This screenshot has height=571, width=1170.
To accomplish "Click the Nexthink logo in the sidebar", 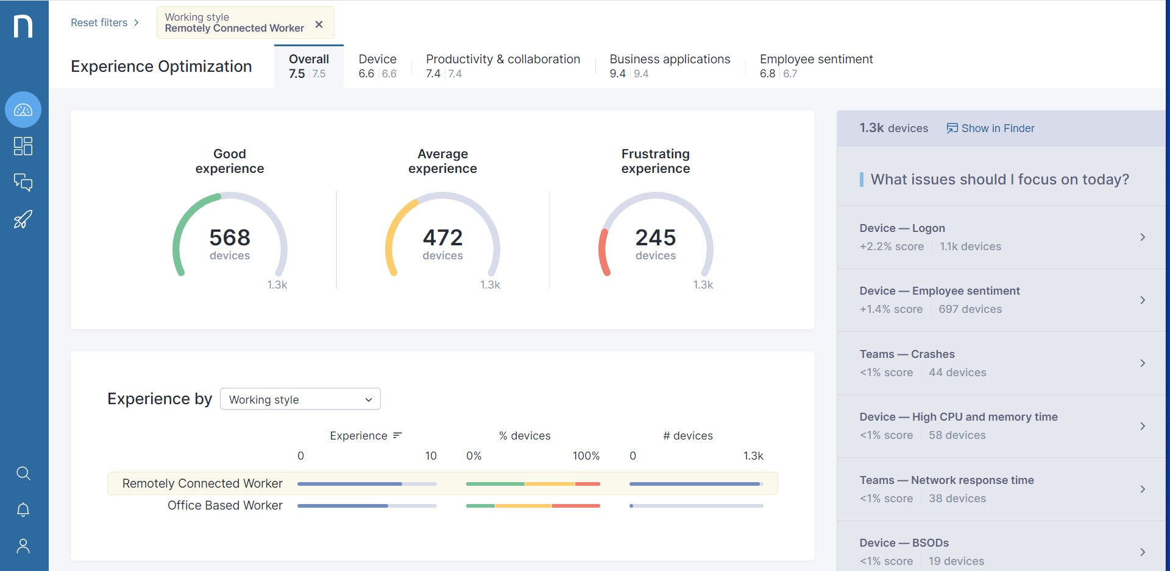I will [23, 27].
